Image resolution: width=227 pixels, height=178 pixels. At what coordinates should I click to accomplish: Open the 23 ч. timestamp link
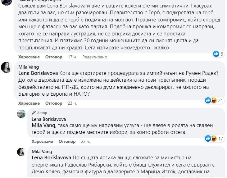(72, 103)
